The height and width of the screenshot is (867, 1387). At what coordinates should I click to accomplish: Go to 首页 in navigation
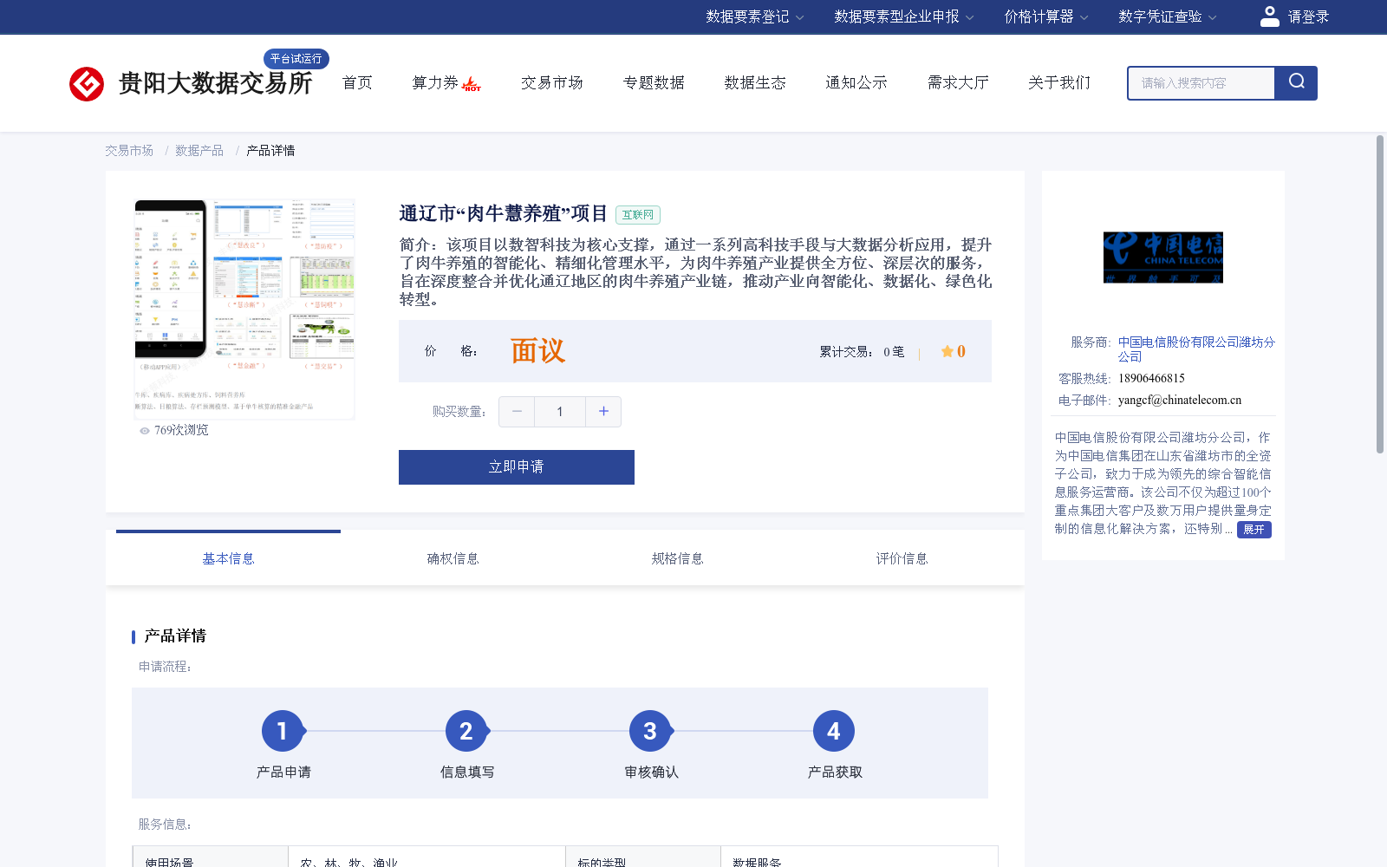pyautogui.click(x=357, y=82)
